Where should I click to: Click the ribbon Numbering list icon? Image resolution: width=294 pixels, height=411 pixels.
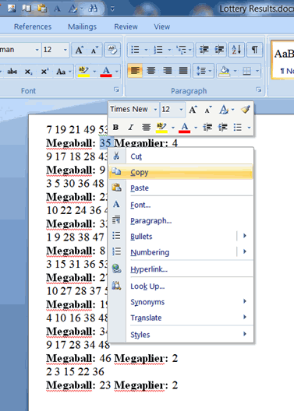(x=158, y=50)
